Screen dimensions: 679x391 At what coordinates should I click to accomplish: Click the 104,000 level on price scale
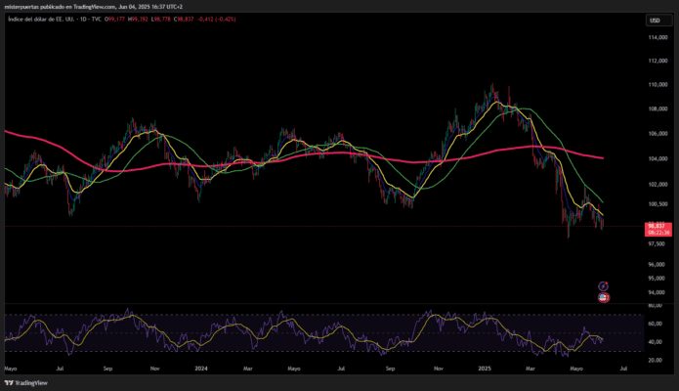[656, 158]
